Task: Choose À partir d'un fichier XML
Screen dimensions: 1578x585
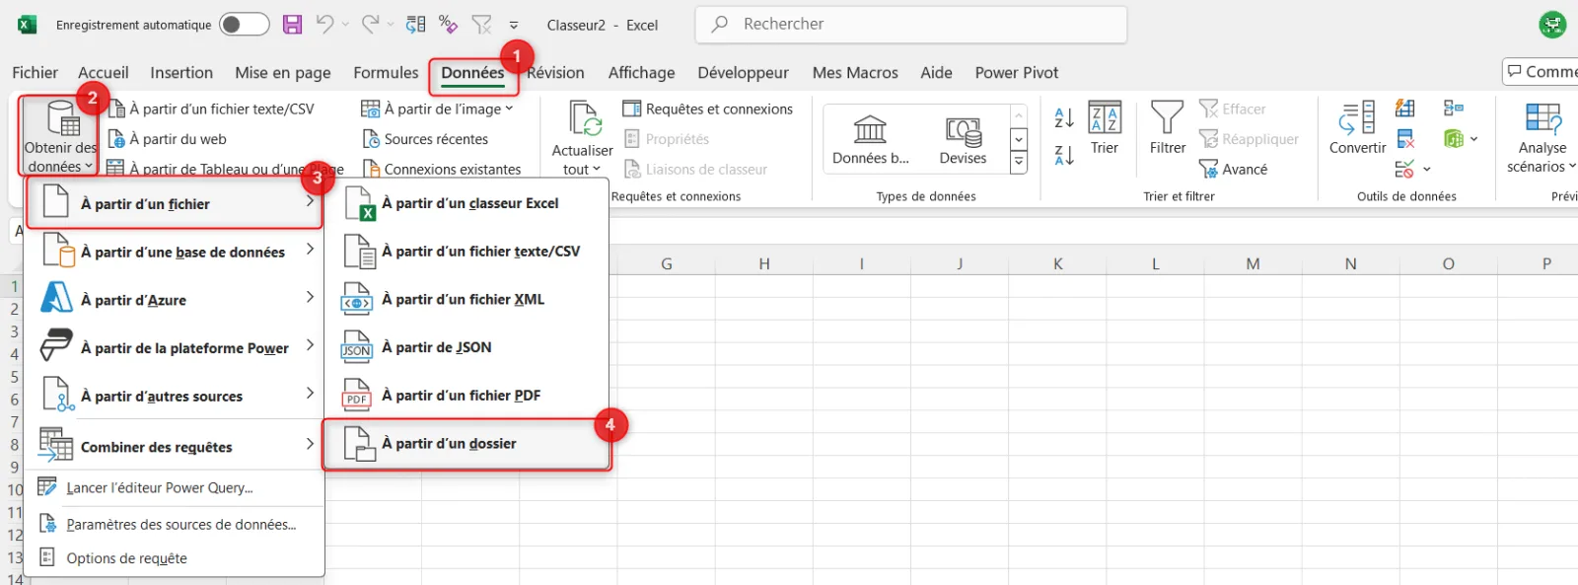Action: (x=467, y=300)
